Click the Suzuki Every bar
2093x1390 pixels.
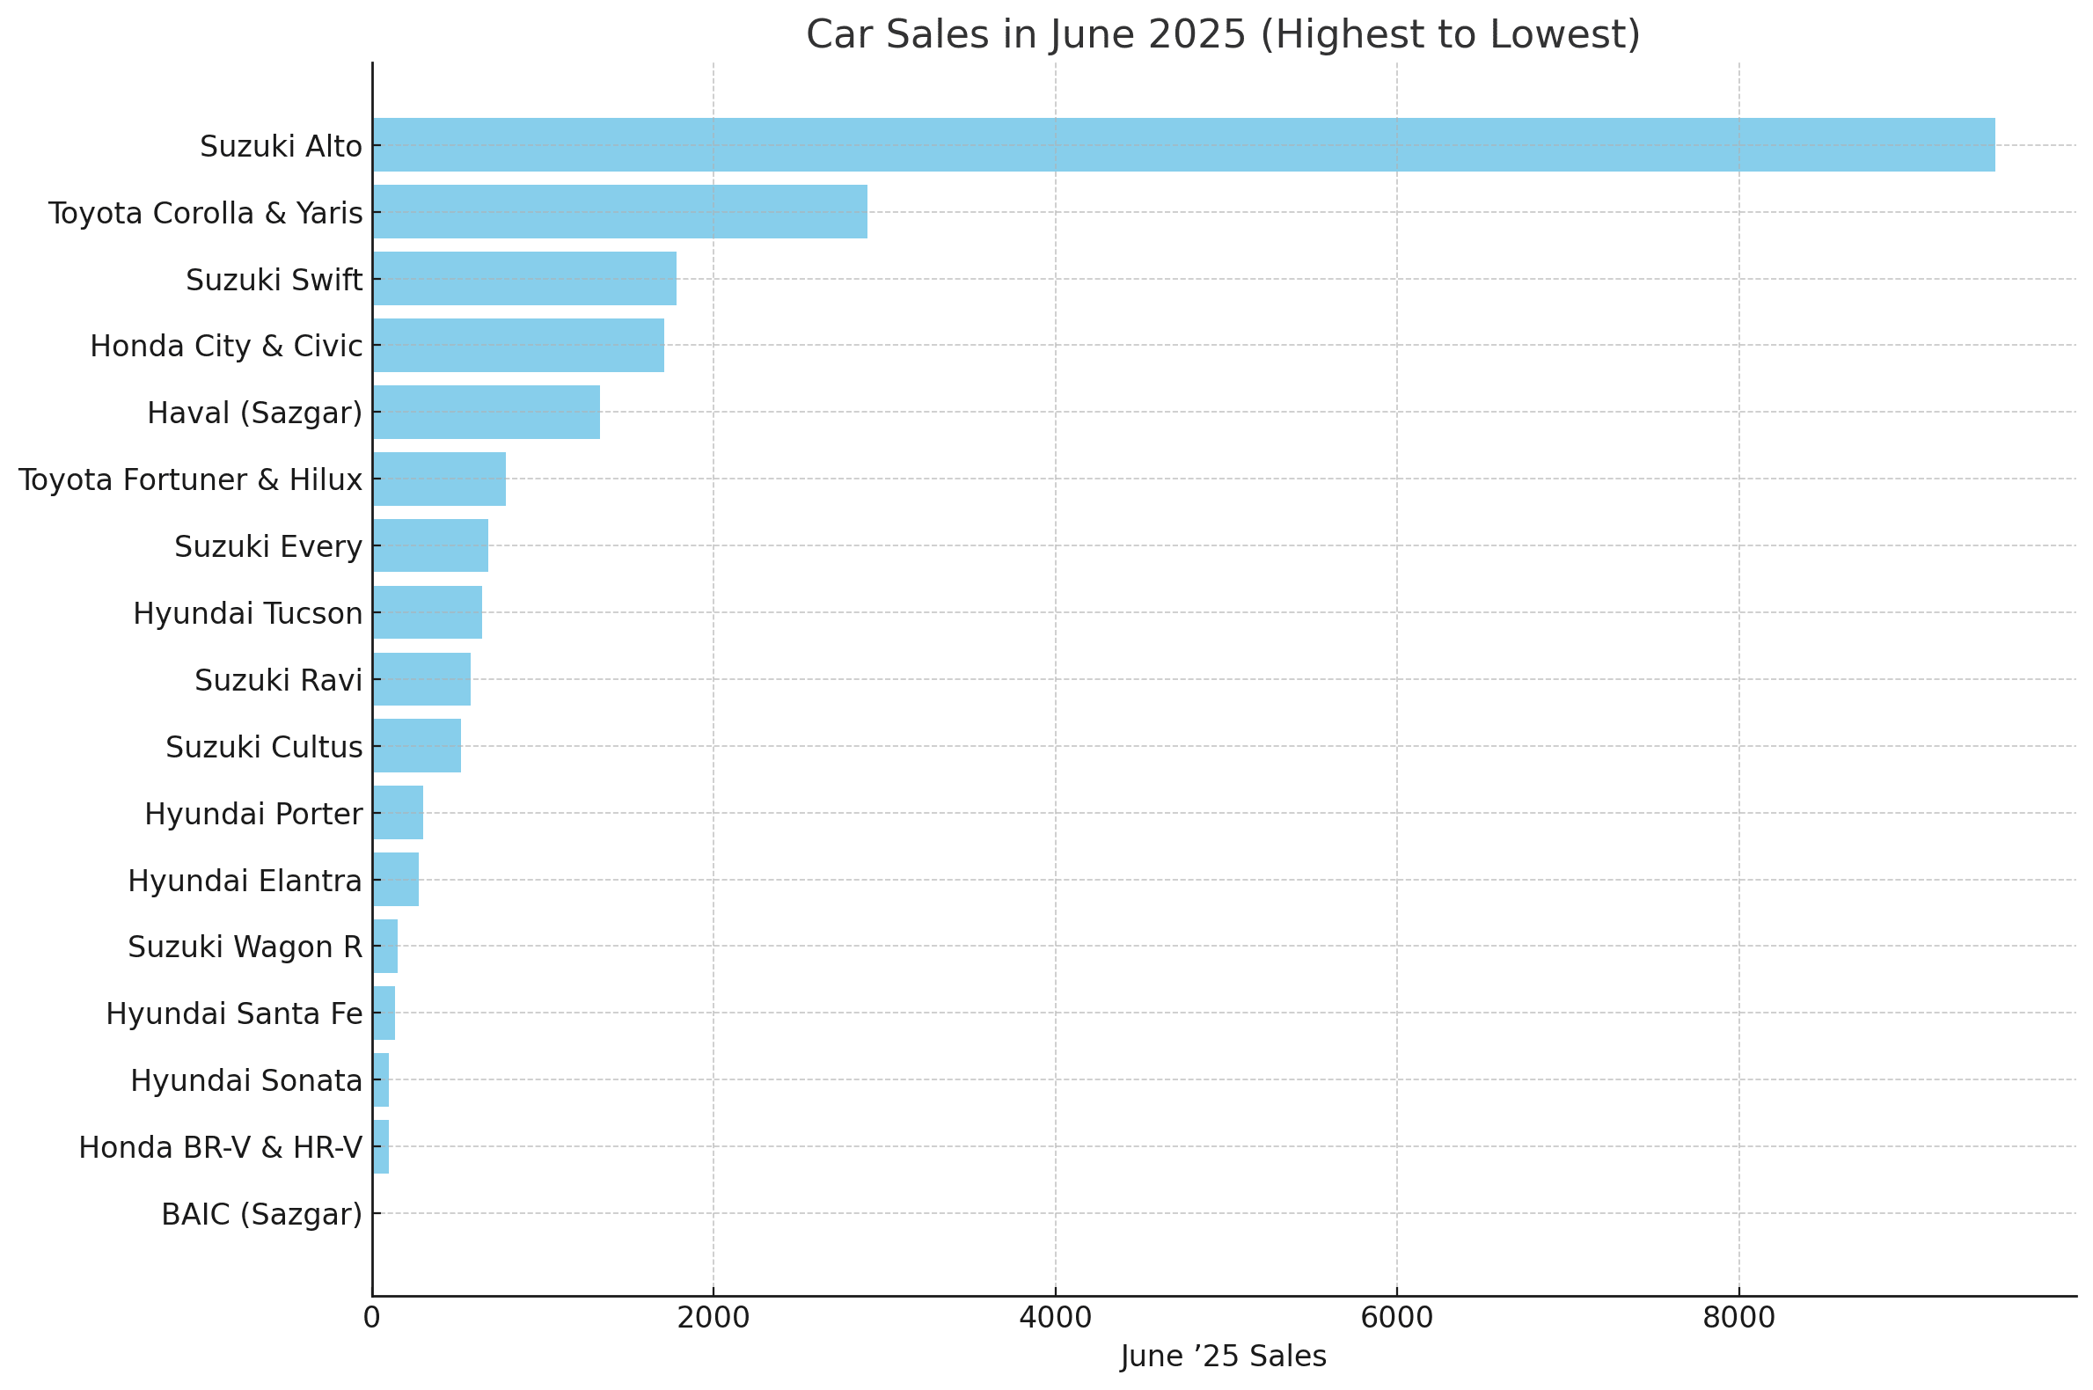click(x=430, y=545)
